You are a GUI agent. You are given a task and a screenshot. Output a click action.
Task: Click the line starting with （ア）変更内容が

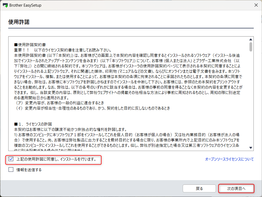[59, 103]
